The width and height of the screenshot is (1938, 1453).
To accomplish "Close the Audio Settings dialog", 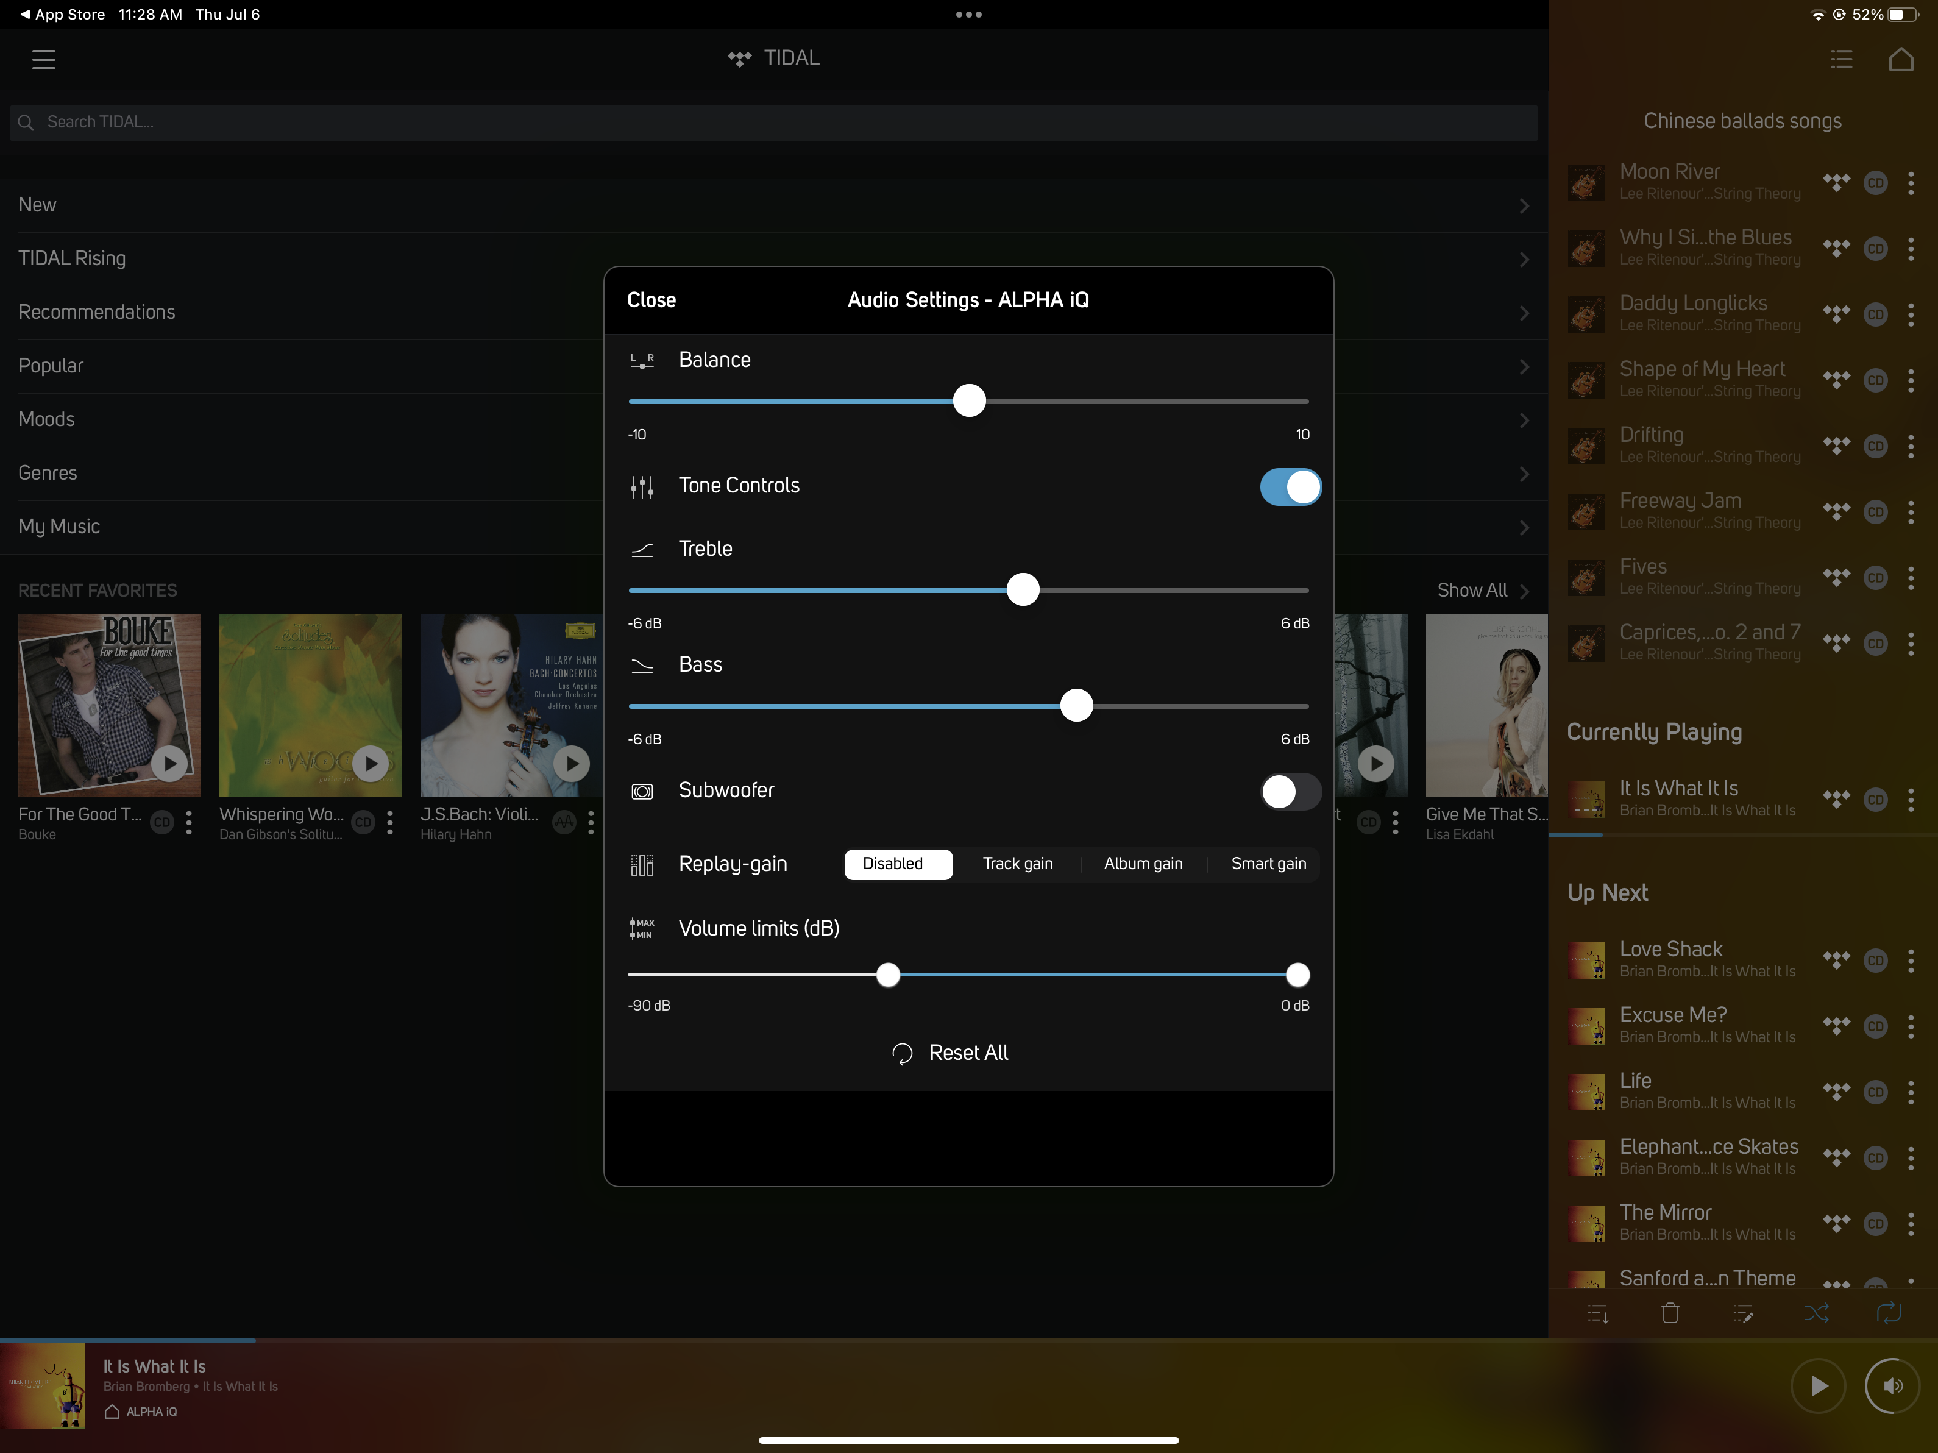I will point(651,300).
